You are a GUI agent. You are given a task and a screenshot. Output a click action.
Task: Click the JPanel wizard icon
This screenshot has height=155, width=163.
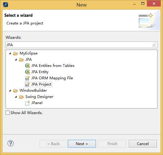[27, 103]
